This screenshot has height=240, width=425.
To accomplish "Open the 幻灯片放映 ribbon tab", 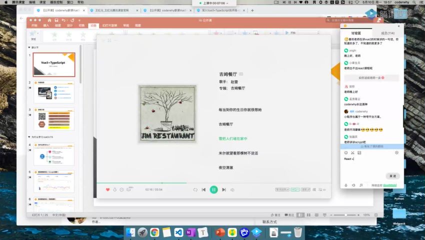I will tap(110, 25).
